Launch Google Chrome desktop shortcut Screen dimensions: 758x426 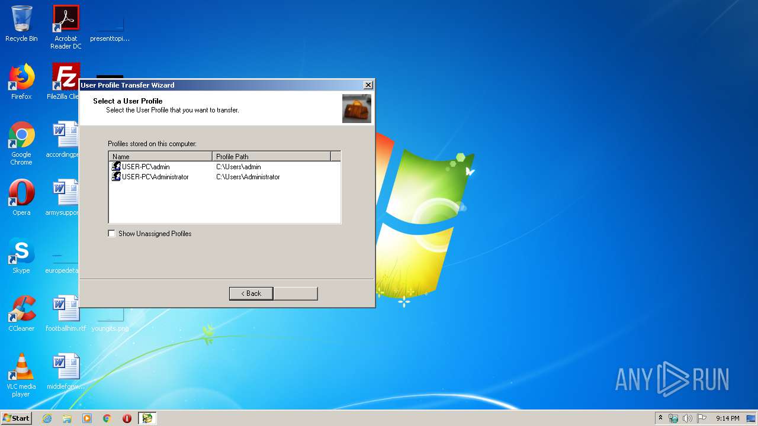click(21, 143)
